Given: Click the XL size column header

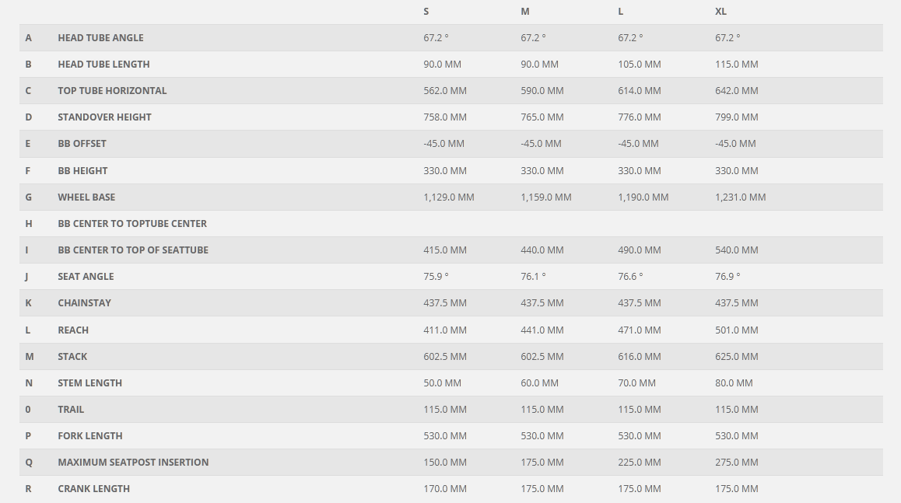Looking at the screenshot, I should click(x=720, y=12).
